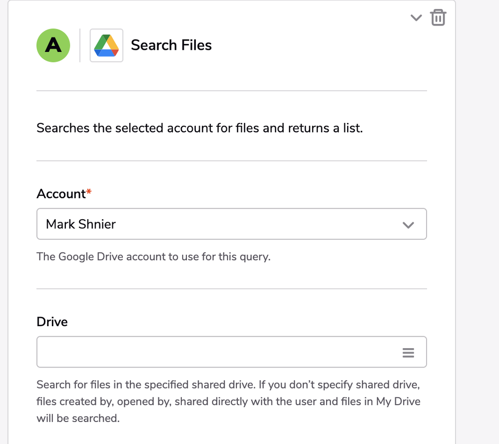Delete the Search Files step with trash icon

[438, 17]
